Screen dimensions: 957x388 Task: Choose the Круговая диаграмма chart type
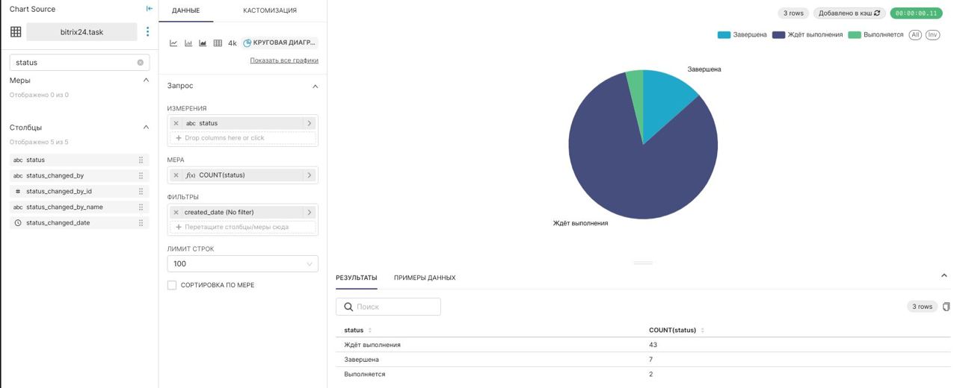(x=280, y=43)
